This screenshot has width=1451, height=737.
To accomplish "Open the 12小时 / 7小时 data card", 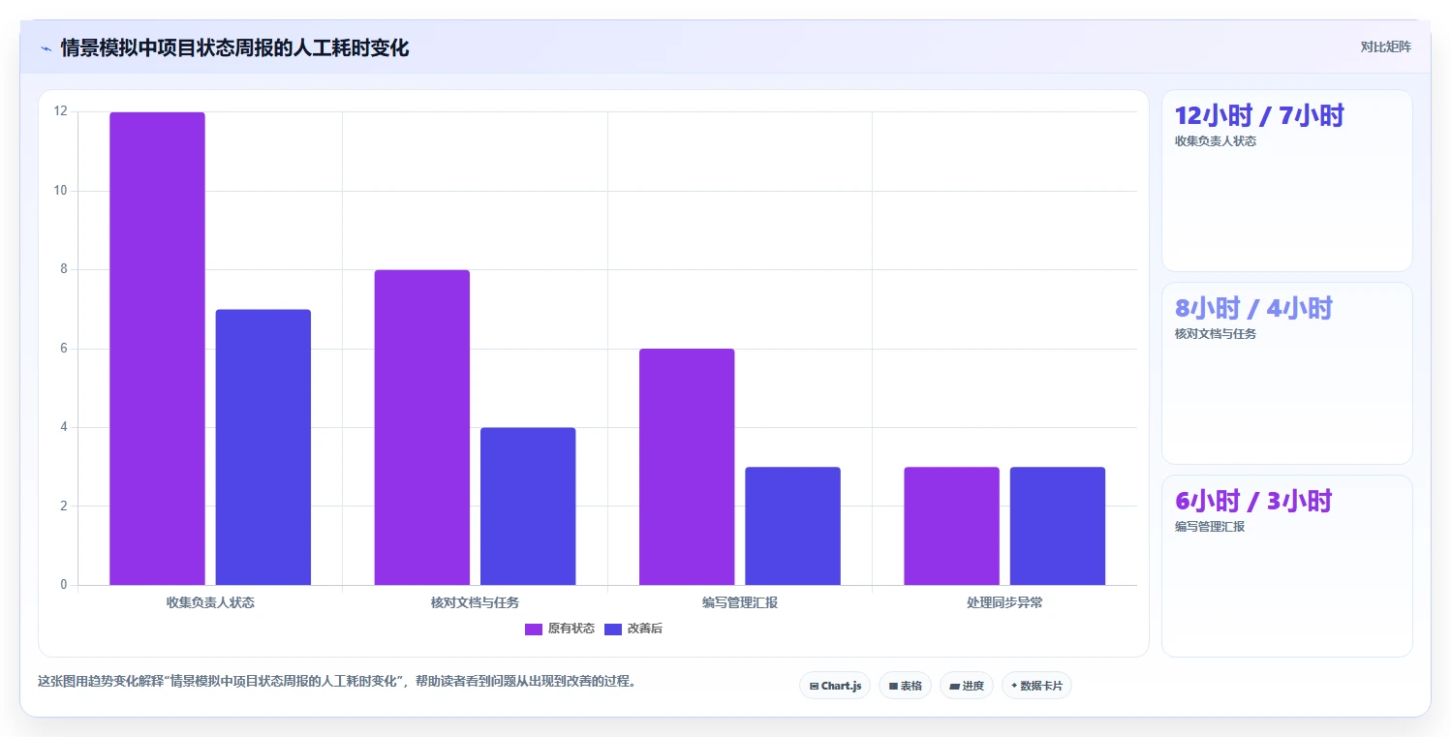I will pyautogui.click(x=1287, y=181).
